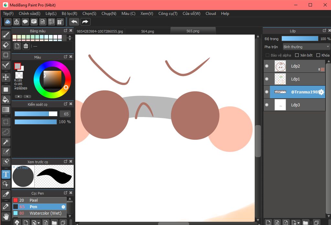The height and width of the screenshot is (225, 331).
Task: Click the Undo arrow in toolbar
Action: 74,22
